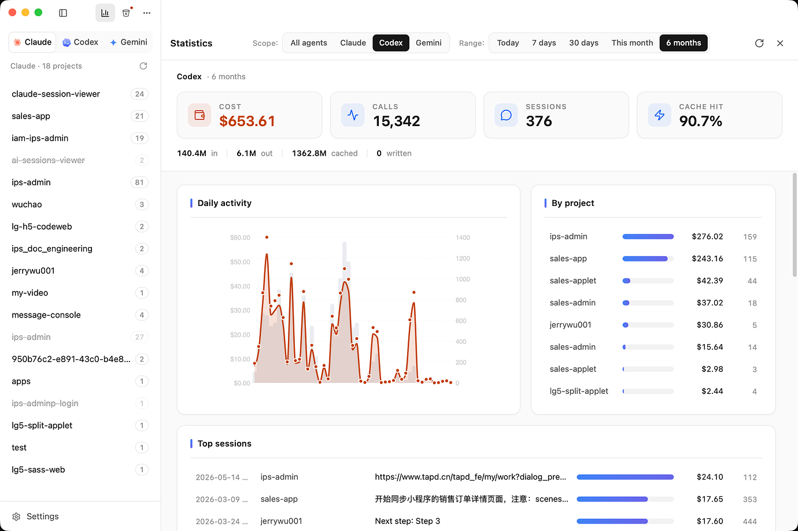Close the Statistics panel with the X icon
The image size is (798, 531).
click(x=780, y=43)
